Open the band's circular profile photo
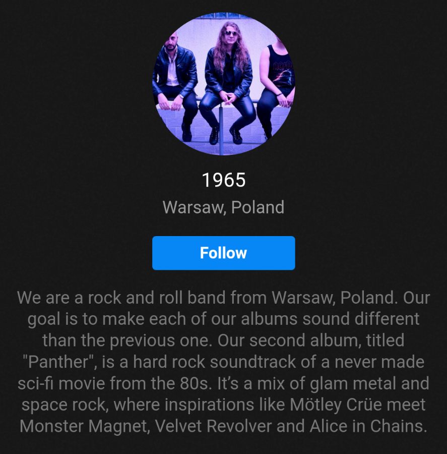Viewport: 447px width, 454px height. click(224, 84)
